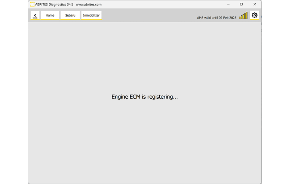Click the version number 34.5 in title
Image resolution: width=290 pixels, height=184 pixels.
70,4
